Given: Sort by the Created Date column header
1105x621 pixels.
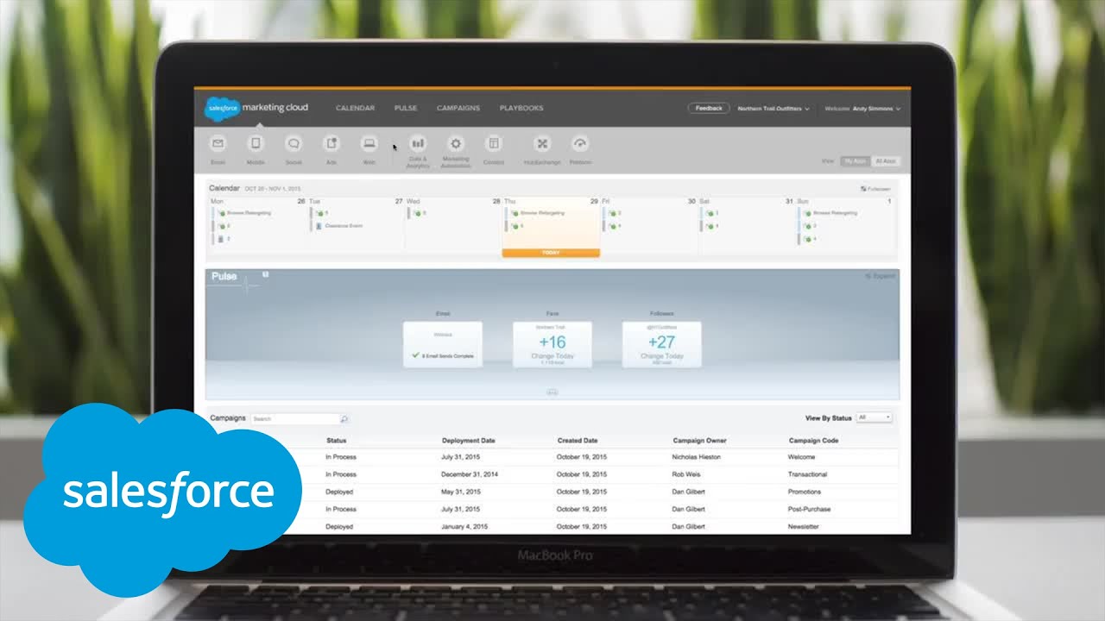Looking at the screenshot, I should (578, 441).
